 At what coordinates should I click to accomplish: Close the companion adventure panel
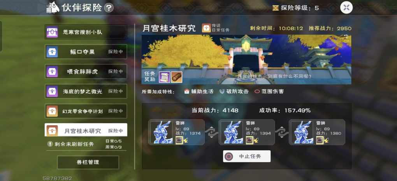pos(346,8)
